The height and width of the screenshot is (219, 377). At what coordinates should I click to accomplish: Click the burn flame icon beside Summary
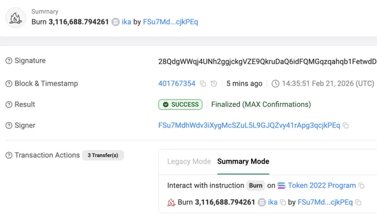[x=16, y=18]
